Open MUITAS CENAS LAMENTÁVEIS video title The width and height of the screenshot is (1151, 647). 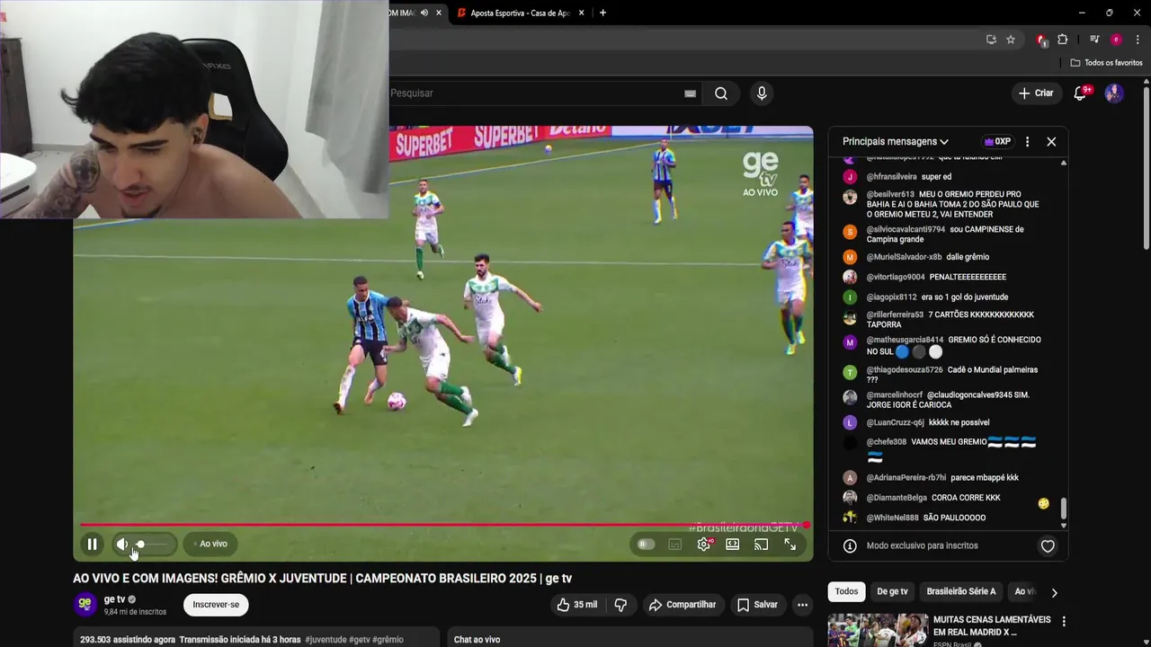(x=992, y=625)
